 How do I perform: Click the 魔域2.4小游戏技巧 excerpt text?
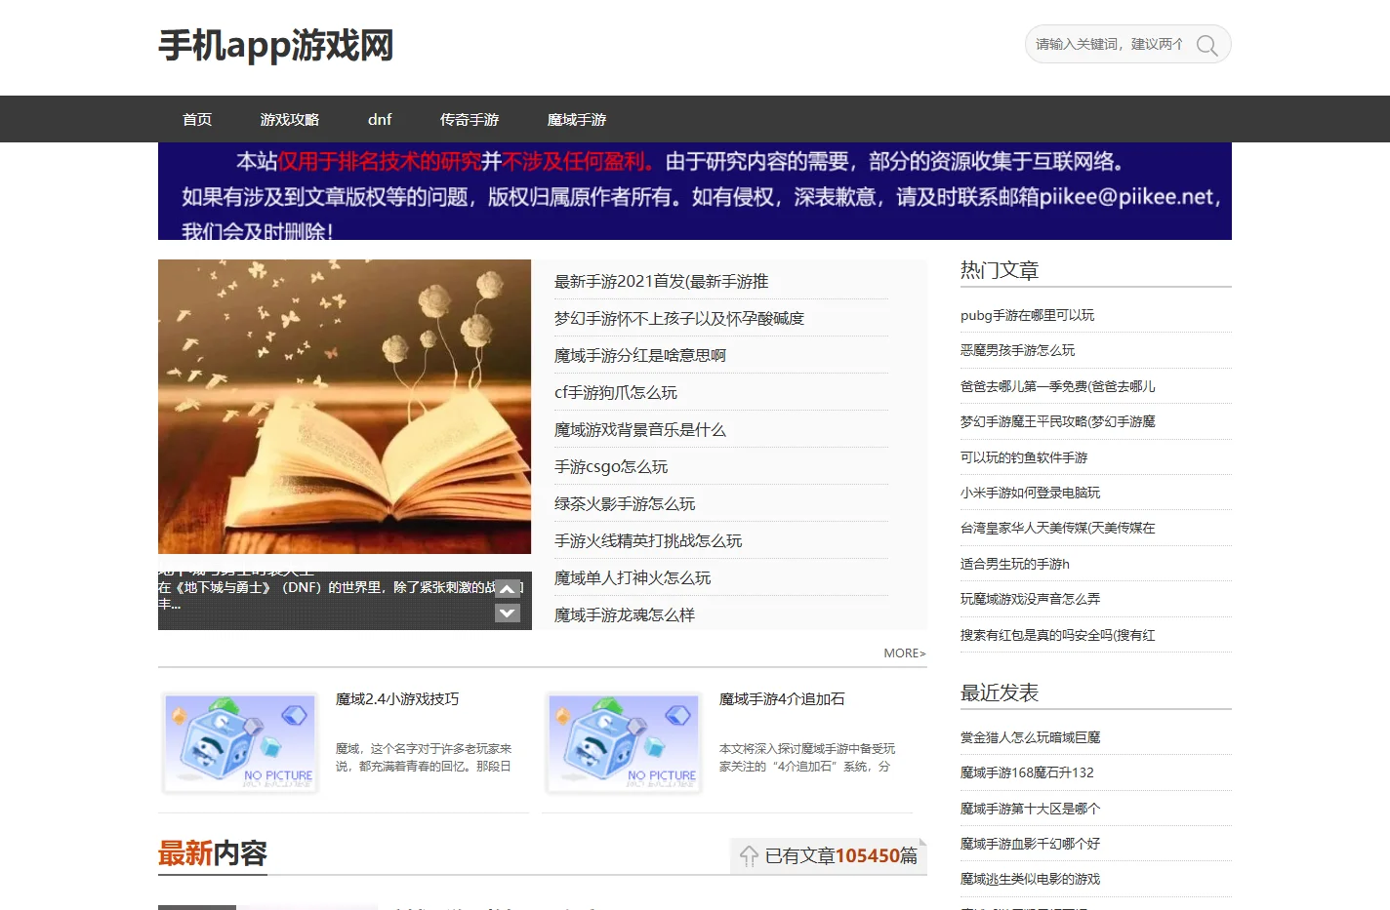[424, 758]
